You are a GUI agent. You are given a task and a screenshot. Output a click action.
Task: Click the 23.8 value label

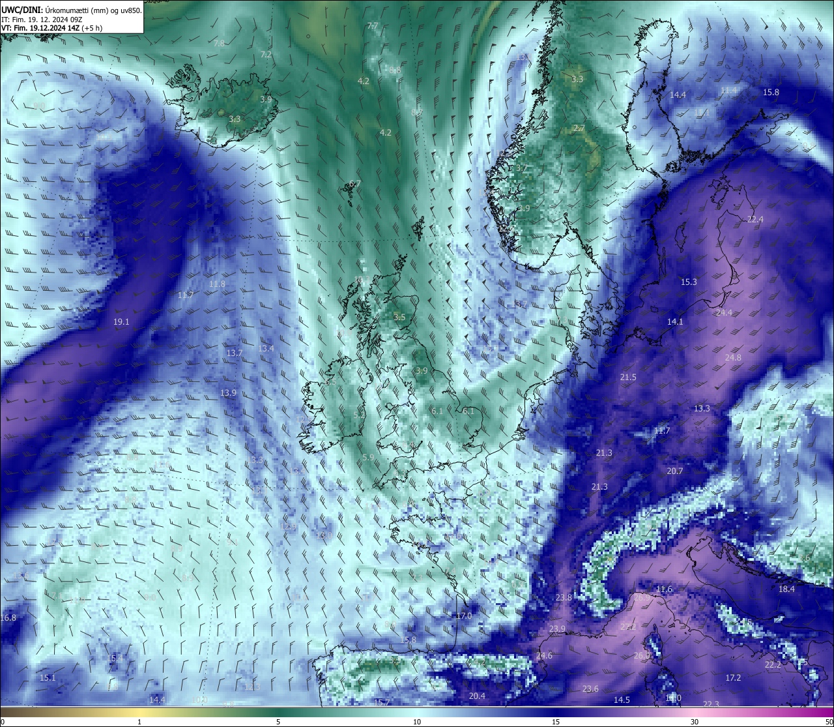tap(564, 597)
